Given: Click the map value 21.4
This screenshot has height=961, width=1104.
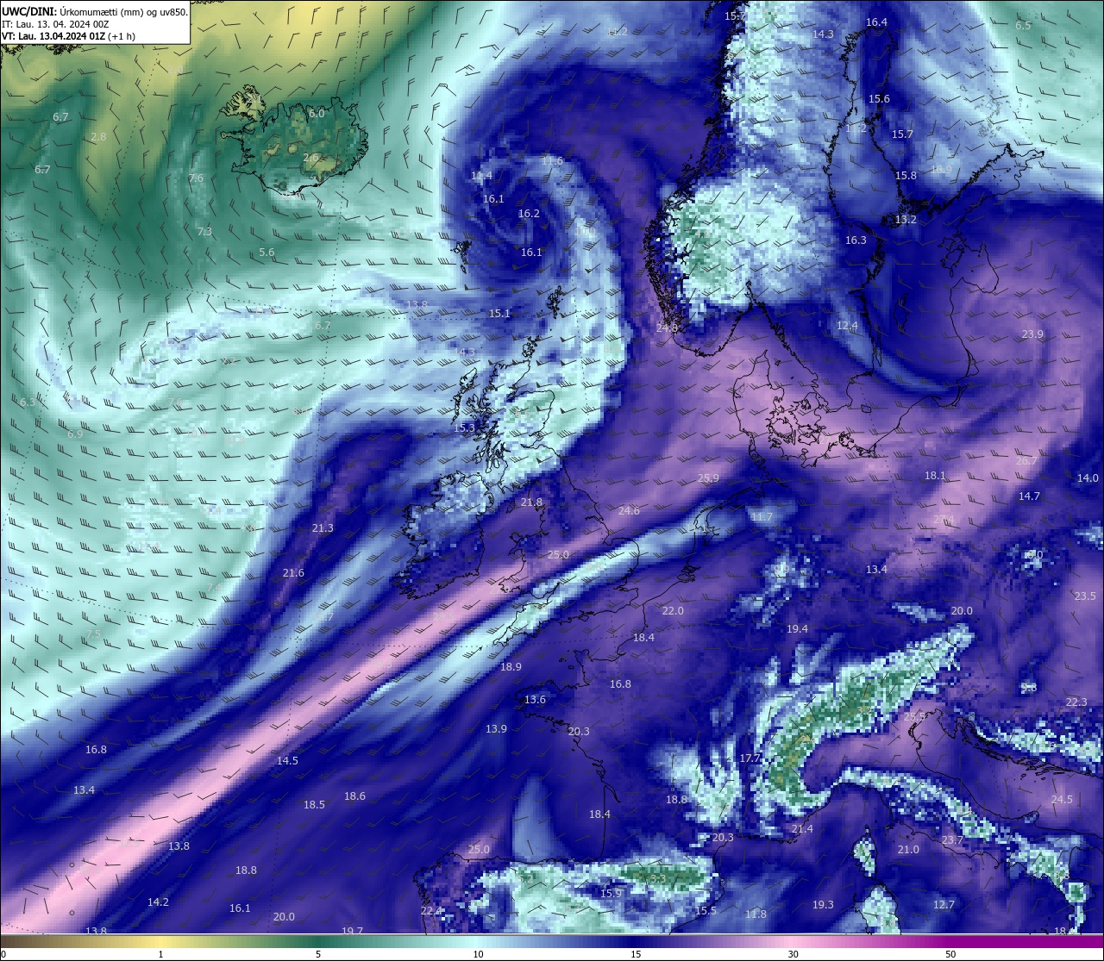Looking at the screenshot, I should 802,829.
